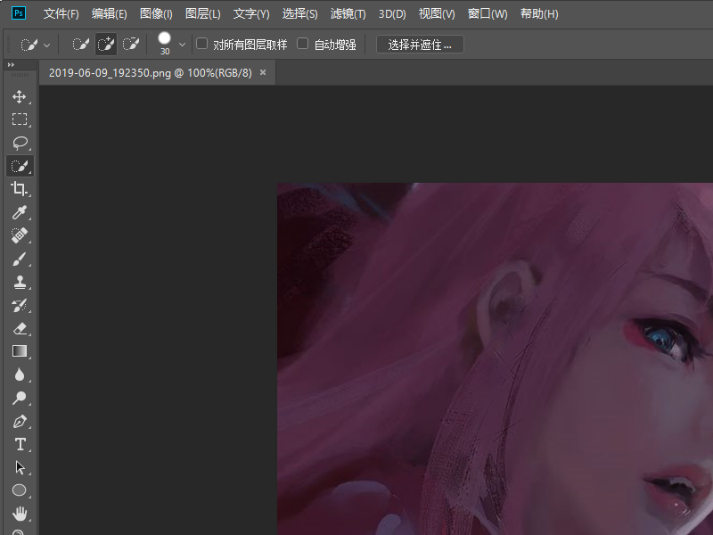The height and width of the screenshot is (535, 713).
Task: Enable 自动增强 checkbox
Action: click(302, 44)
